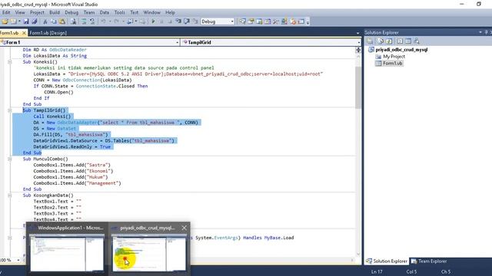Open the active files list dropdown arrow

pyautogui.click(x=357, y=33)
